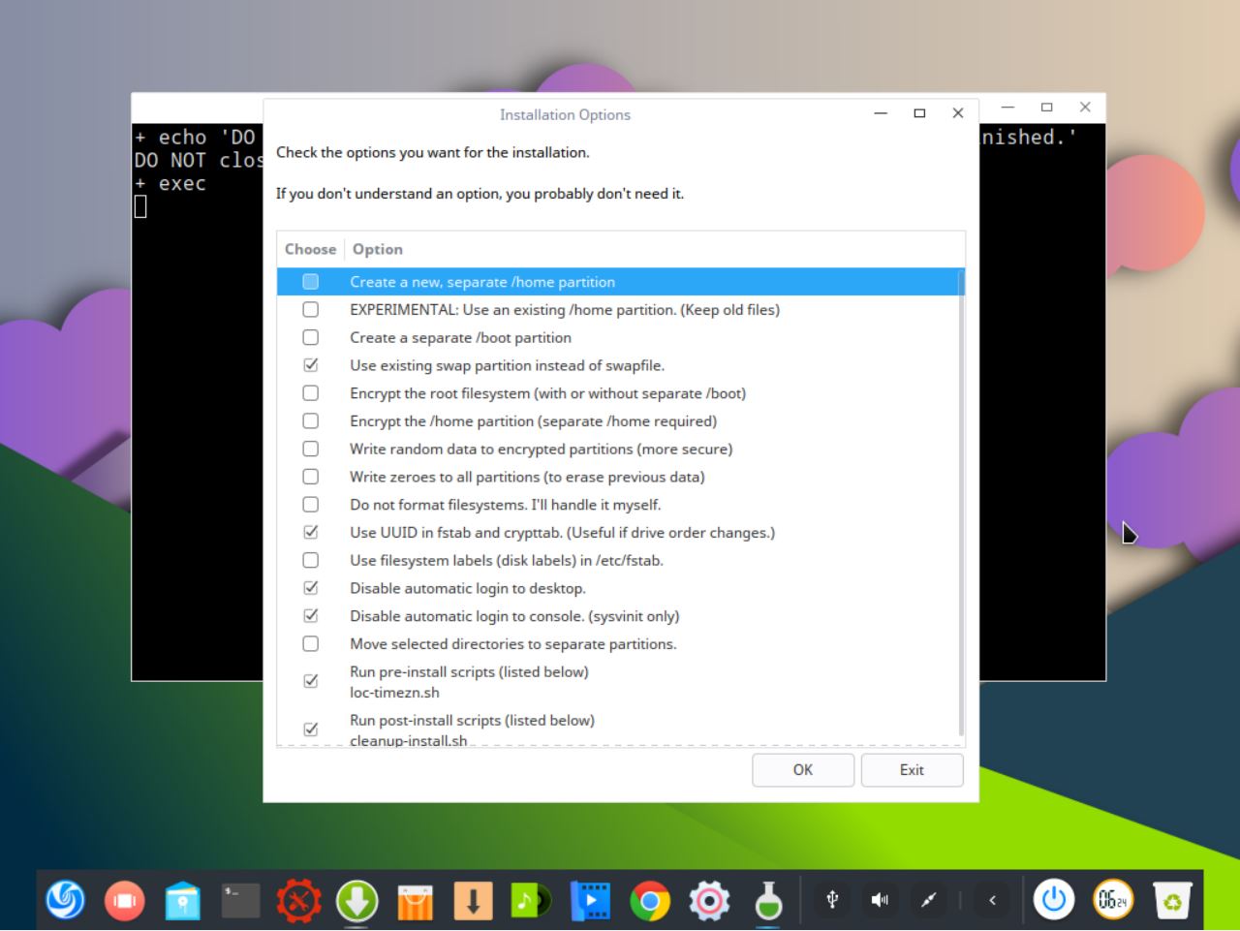Click the pen-shaped tray icon
The image size is (1240, 931).
928,900
